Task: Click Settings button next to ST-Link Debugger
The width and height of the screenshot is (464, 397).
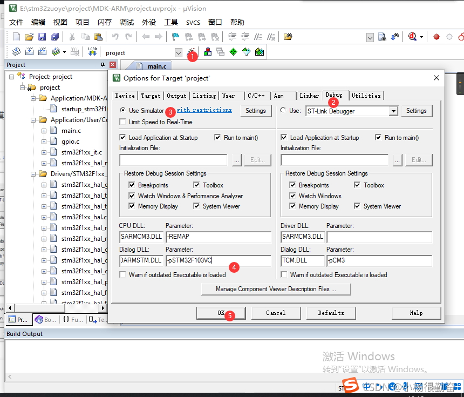Action: pyautogui.click(x=417, y=111)
